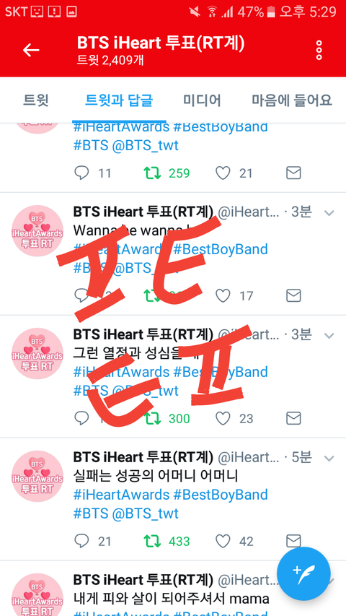This screenshot has width=346, height=616.
Task: Tap the back arrow in header
Action: point(31,50)
